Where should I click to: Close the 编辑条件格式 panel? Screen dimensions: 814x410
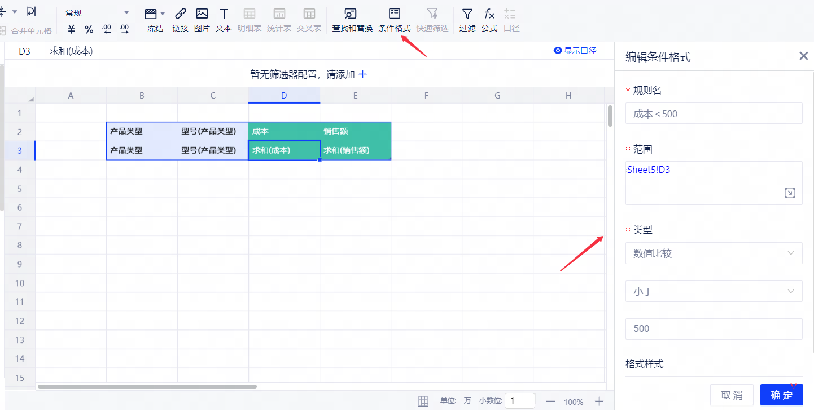point(803,56)
